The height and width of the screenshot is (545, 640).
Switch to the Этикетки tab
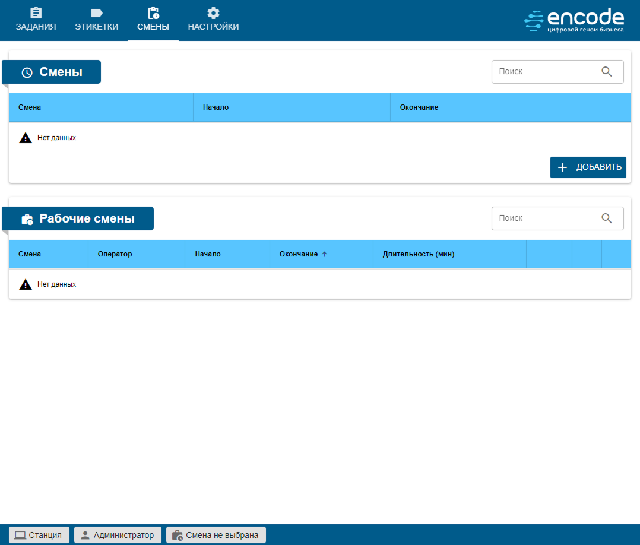pyautogui.click(x=96, y=20)
